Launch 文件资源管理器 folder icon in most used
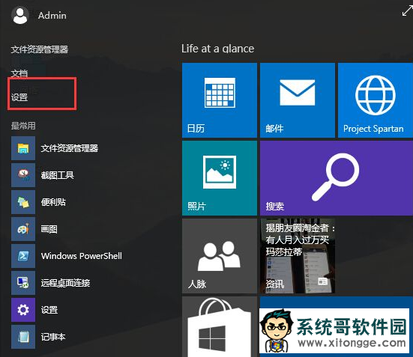Screen dimensions: 413x357 pyautogui.click(x=23, y=148)
